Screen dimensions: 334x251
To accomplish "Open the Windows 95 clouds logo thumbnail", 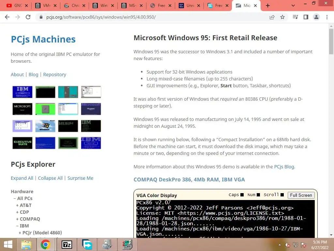I will point(45,126).
